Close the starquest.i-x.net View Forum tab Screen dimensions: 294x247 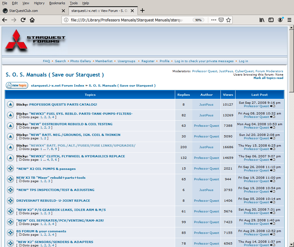click(132, 11)
